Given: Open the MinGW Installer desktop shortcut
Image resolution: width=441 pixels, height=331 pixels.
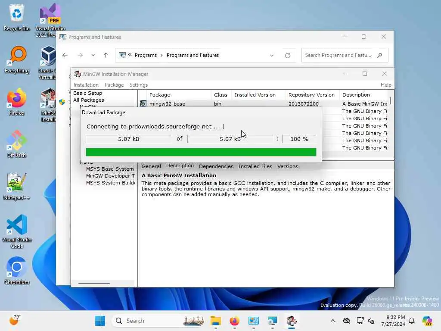Looking at the screenshot, I should coord(48,105).
